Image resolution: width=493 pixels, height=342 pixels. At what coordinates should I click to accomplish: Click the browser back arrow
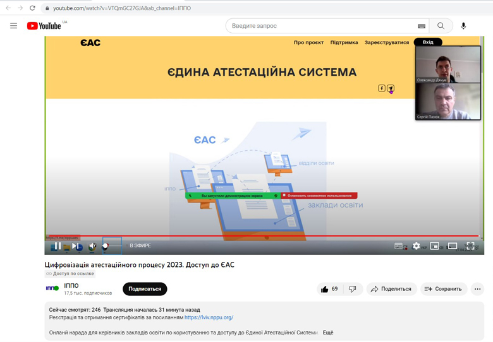tap(8, 8)
